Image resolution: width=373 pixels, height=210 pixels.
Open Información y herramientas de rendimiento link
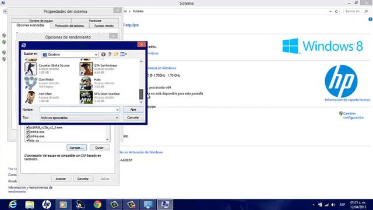pos(30,190)
